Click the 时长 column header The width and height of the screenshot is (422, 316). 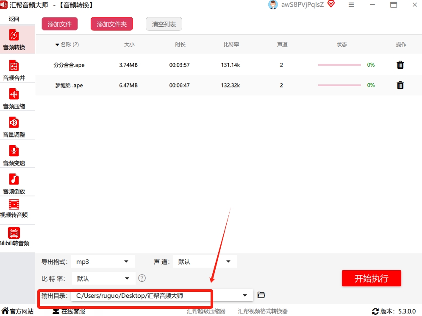click(x=180, y=45)
